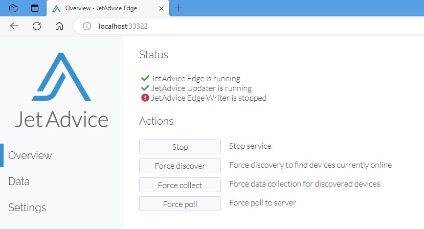Click red alert icon beside Edge Writer stopped
424x229 pixels.
pyautogui.click(x=145, y=98)
